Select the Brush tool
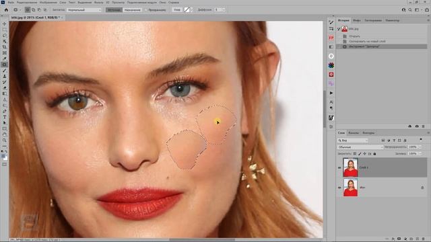The image size is (431, 242). click(x=5, y=70)
